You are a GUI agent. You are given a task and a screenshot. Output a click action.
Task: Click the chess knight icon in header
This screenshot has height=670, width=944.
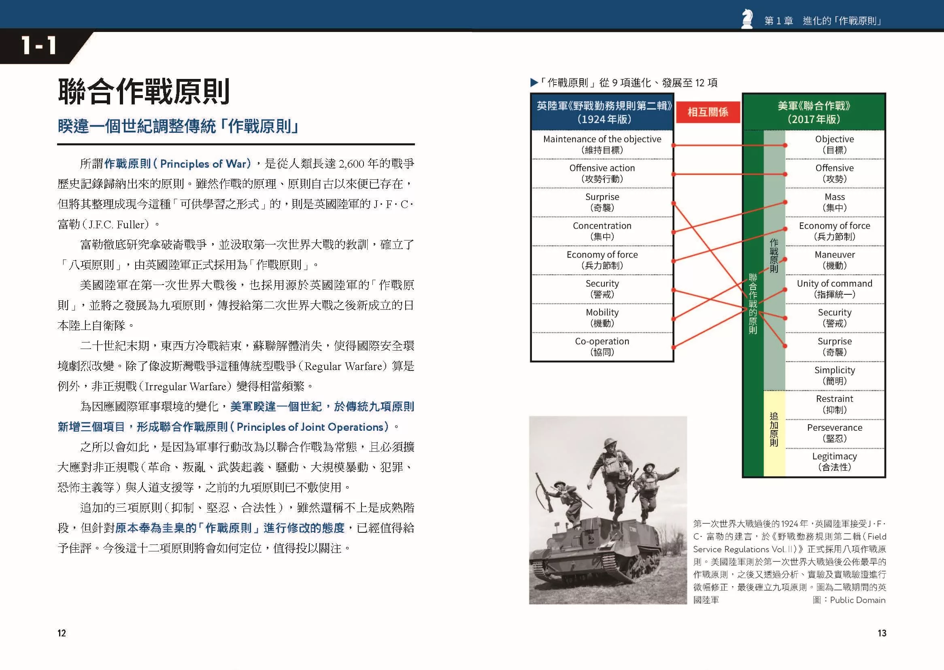point(746,19)
